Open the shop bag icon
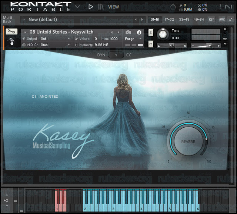The width and height of the screenshot is (237, 214). pos(173,7)
